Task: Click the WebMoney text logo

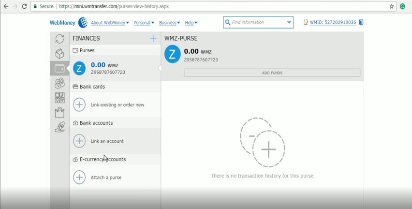Action: pos(62,23)
